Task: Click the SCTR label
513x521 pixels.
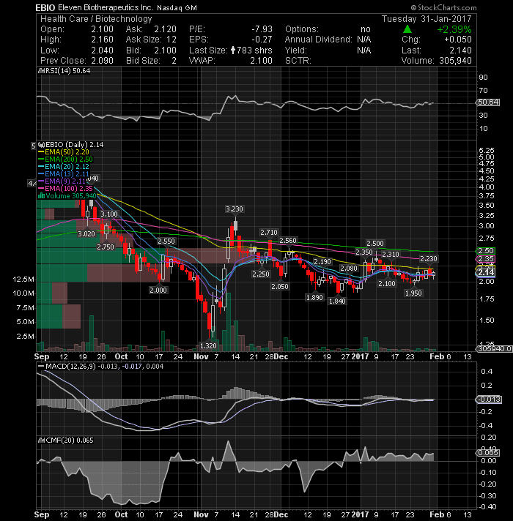Action: (298, 61)
